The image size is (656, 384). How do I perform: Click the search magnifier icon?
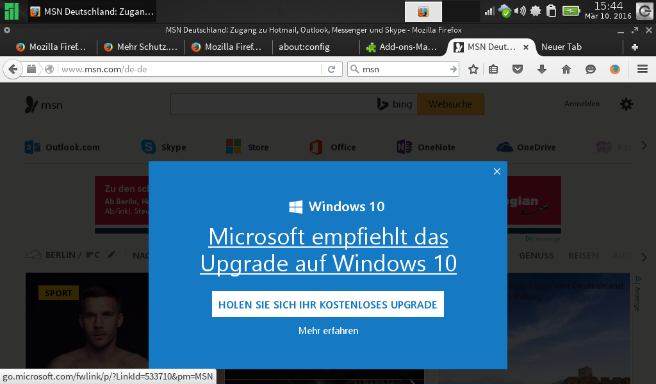[354, 69]
